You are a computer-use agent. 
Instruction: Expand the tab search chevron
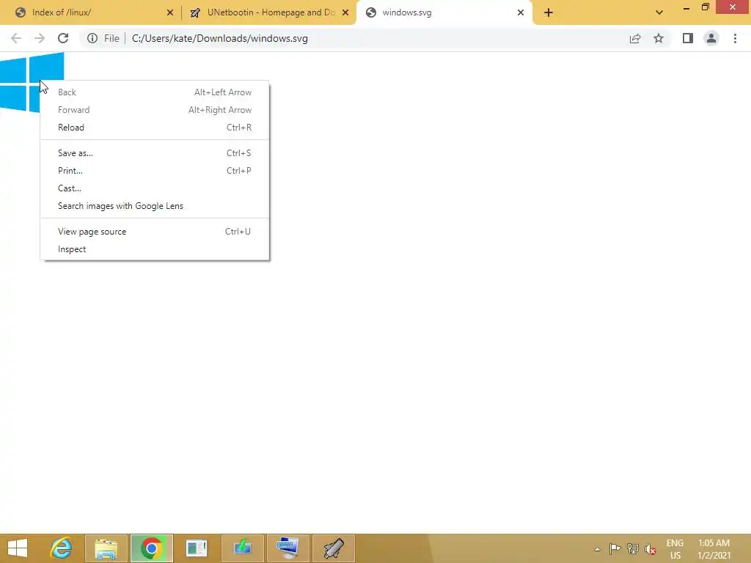pos(659,12)
